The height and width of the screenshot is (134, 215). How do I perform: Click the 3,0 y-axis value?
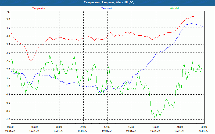8,53
